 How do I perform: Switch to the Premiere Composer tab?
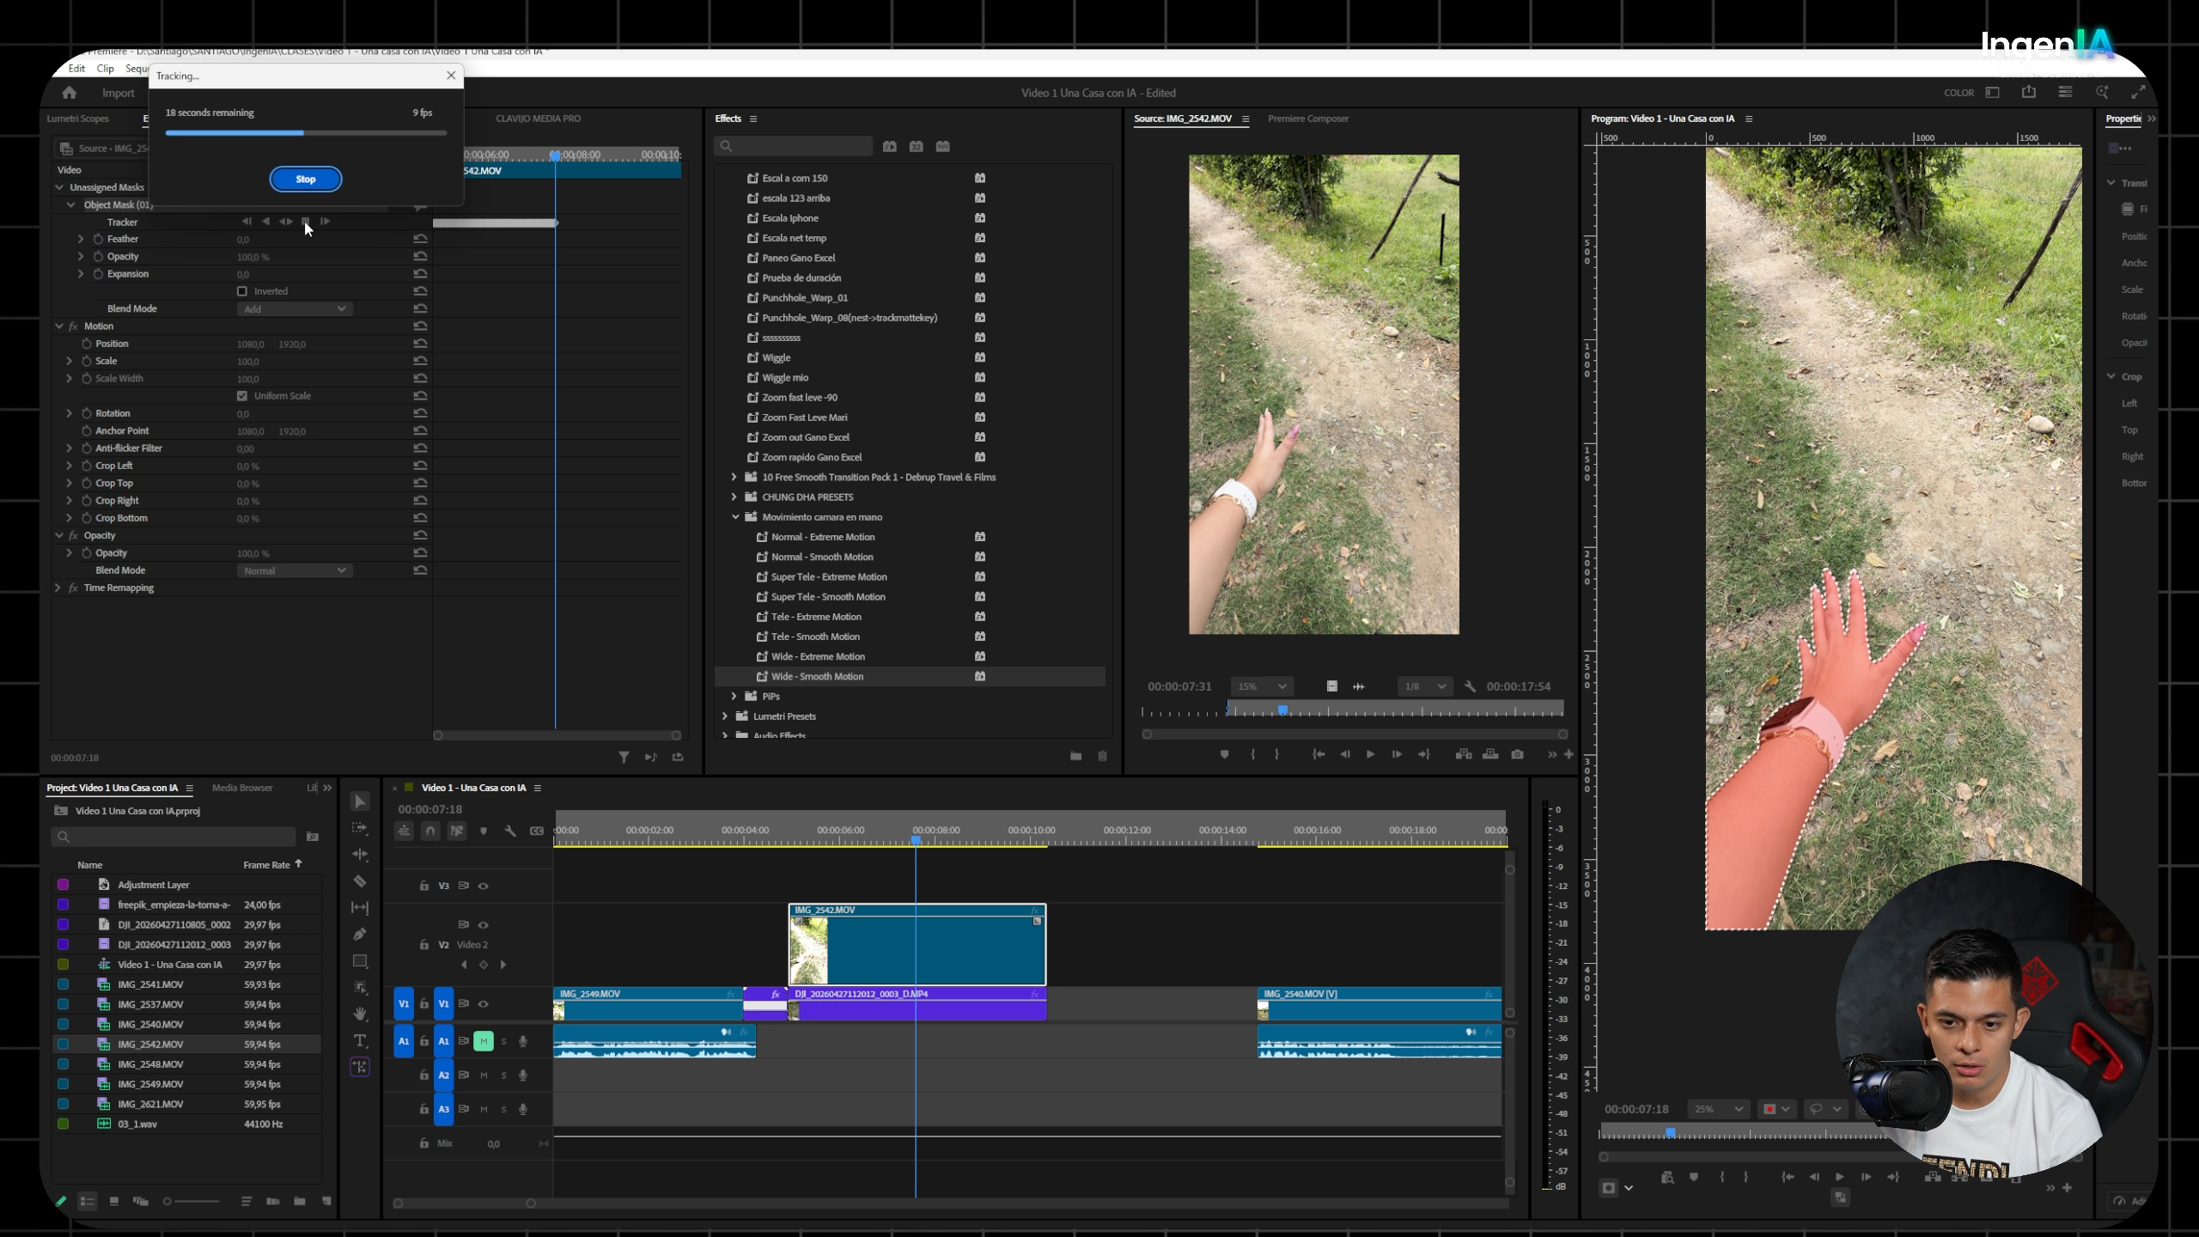[x=1307, y=119]
